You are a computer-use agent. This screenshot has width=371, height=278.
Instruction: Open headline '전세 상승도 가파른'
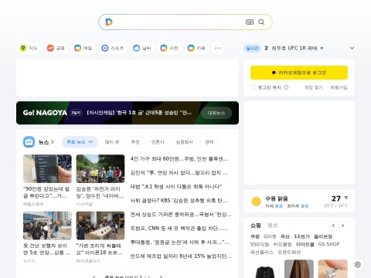click(181, 215)
